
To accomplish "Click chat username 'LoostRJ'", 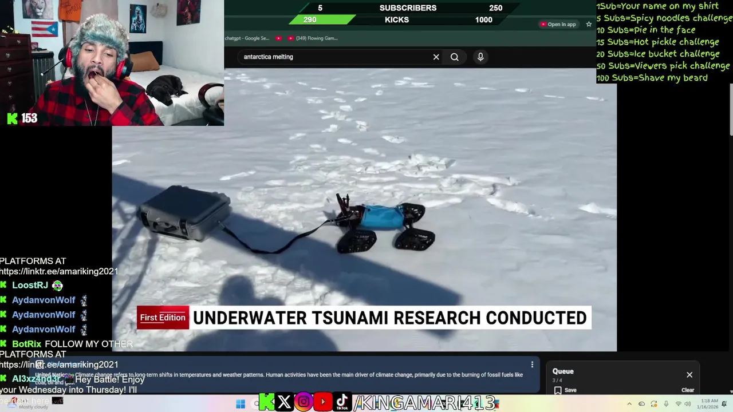I will (30, 285).
